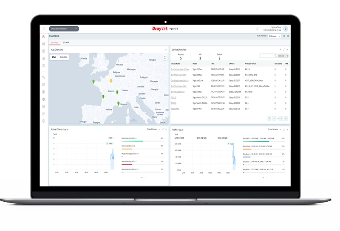The height and width of the screenshot is (231, 340).
Task: Open DrayTek-2135-lyon device link
Action: tap(178, 92)
